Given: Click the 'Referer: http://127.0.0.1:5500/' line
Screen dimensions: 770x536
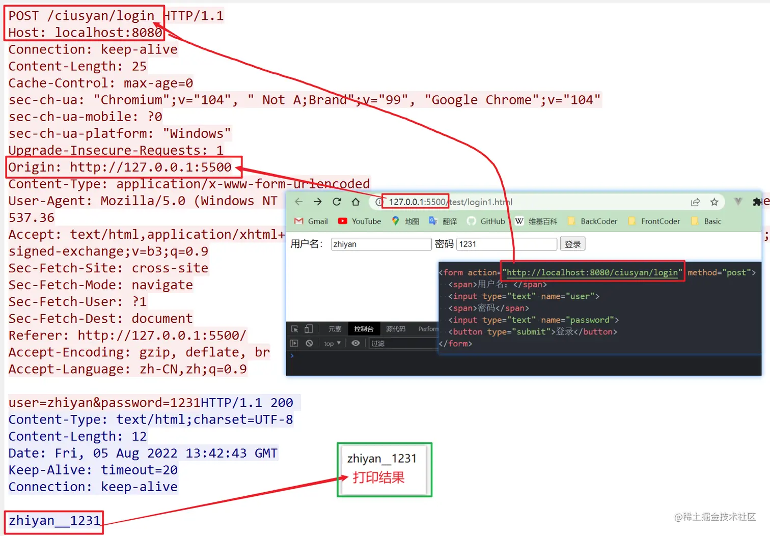Looking at the screenshot, I should [127, 335].
